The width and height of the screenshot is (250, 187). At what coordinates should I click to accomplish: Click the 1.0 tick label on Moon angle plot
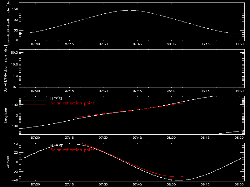tap(15, 76)
